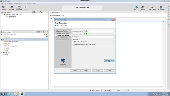Select step 3 Connection Details
This screenshot has height=96, width=170.
click(62, 35)
